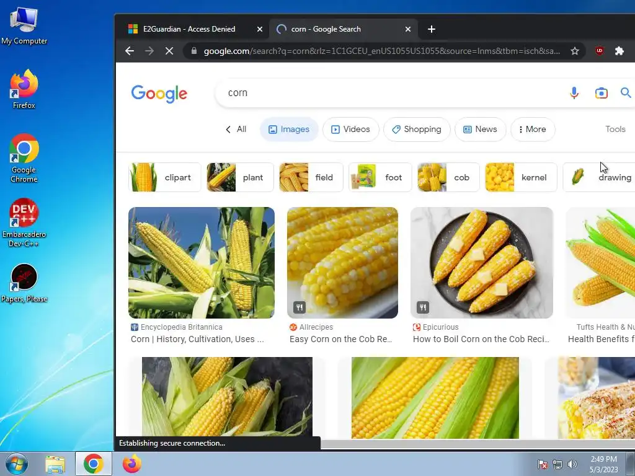This screenshot has height=476, width=635.
Task: Go back to All results
Action: coord(236,129)
